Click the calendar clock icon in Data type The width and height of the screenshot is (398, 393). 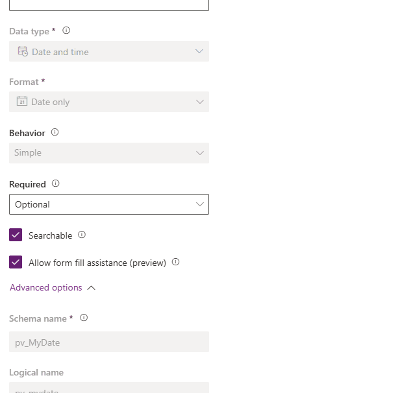[23, 51]
